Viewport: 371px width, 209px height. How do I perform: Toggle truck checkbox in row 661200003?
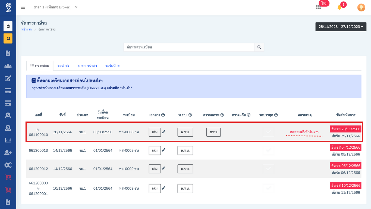point(269,188)
